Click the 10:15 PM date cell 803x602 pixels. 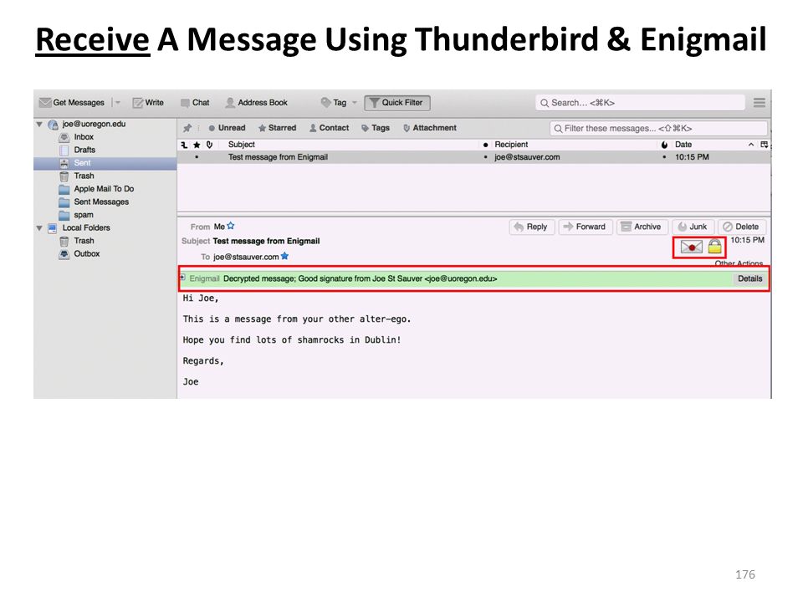click(692, 157)
